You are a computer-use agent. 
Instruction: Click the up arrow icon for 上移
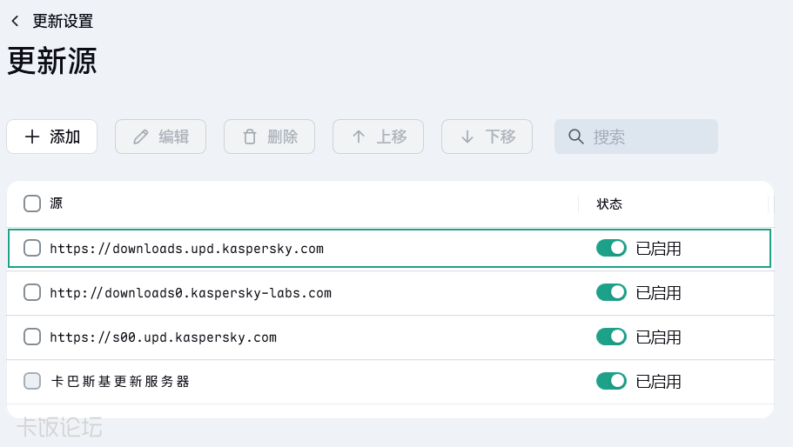(359, 137)
